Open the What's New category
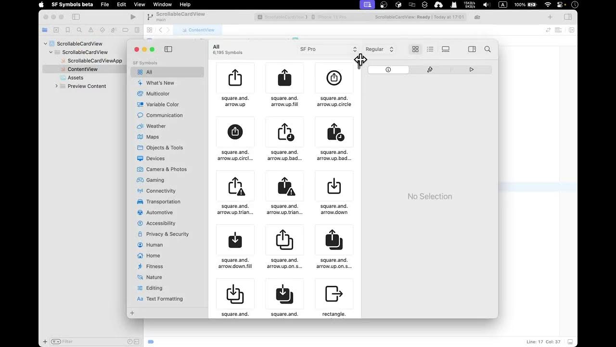 [x=167, y=83]
